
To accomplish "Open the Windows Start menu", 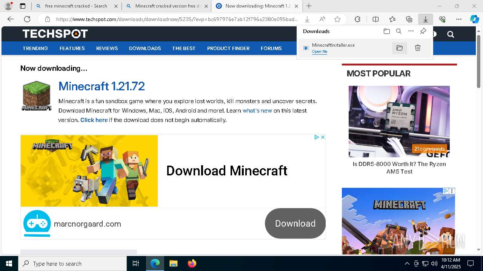I will (9, 263).
